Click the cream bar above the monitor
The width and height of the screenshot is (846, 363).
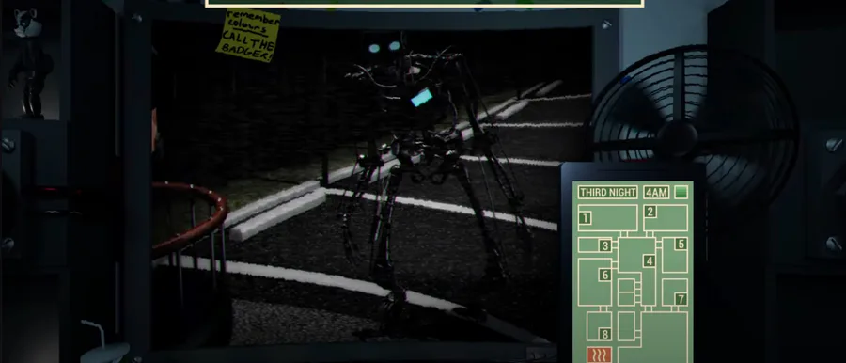tap(425, 3)
